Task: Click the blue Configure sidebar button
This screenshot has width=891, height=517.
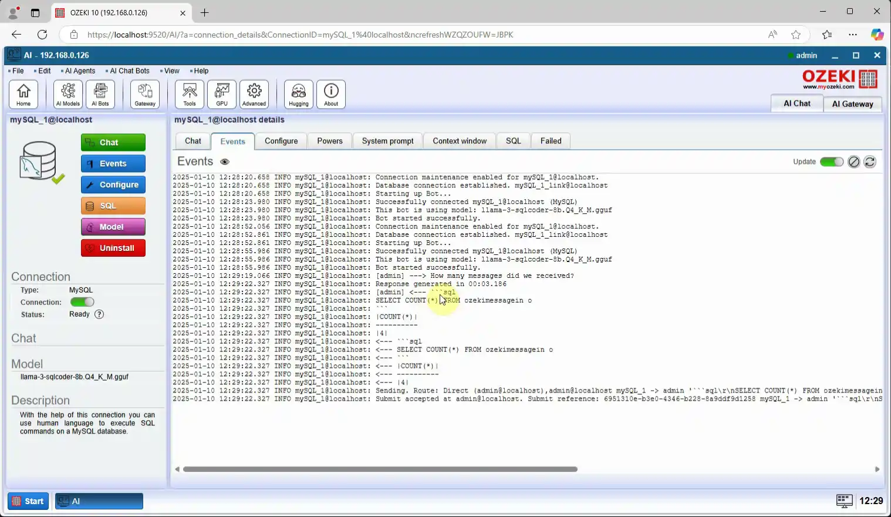Action: click(x=113, y=184)
